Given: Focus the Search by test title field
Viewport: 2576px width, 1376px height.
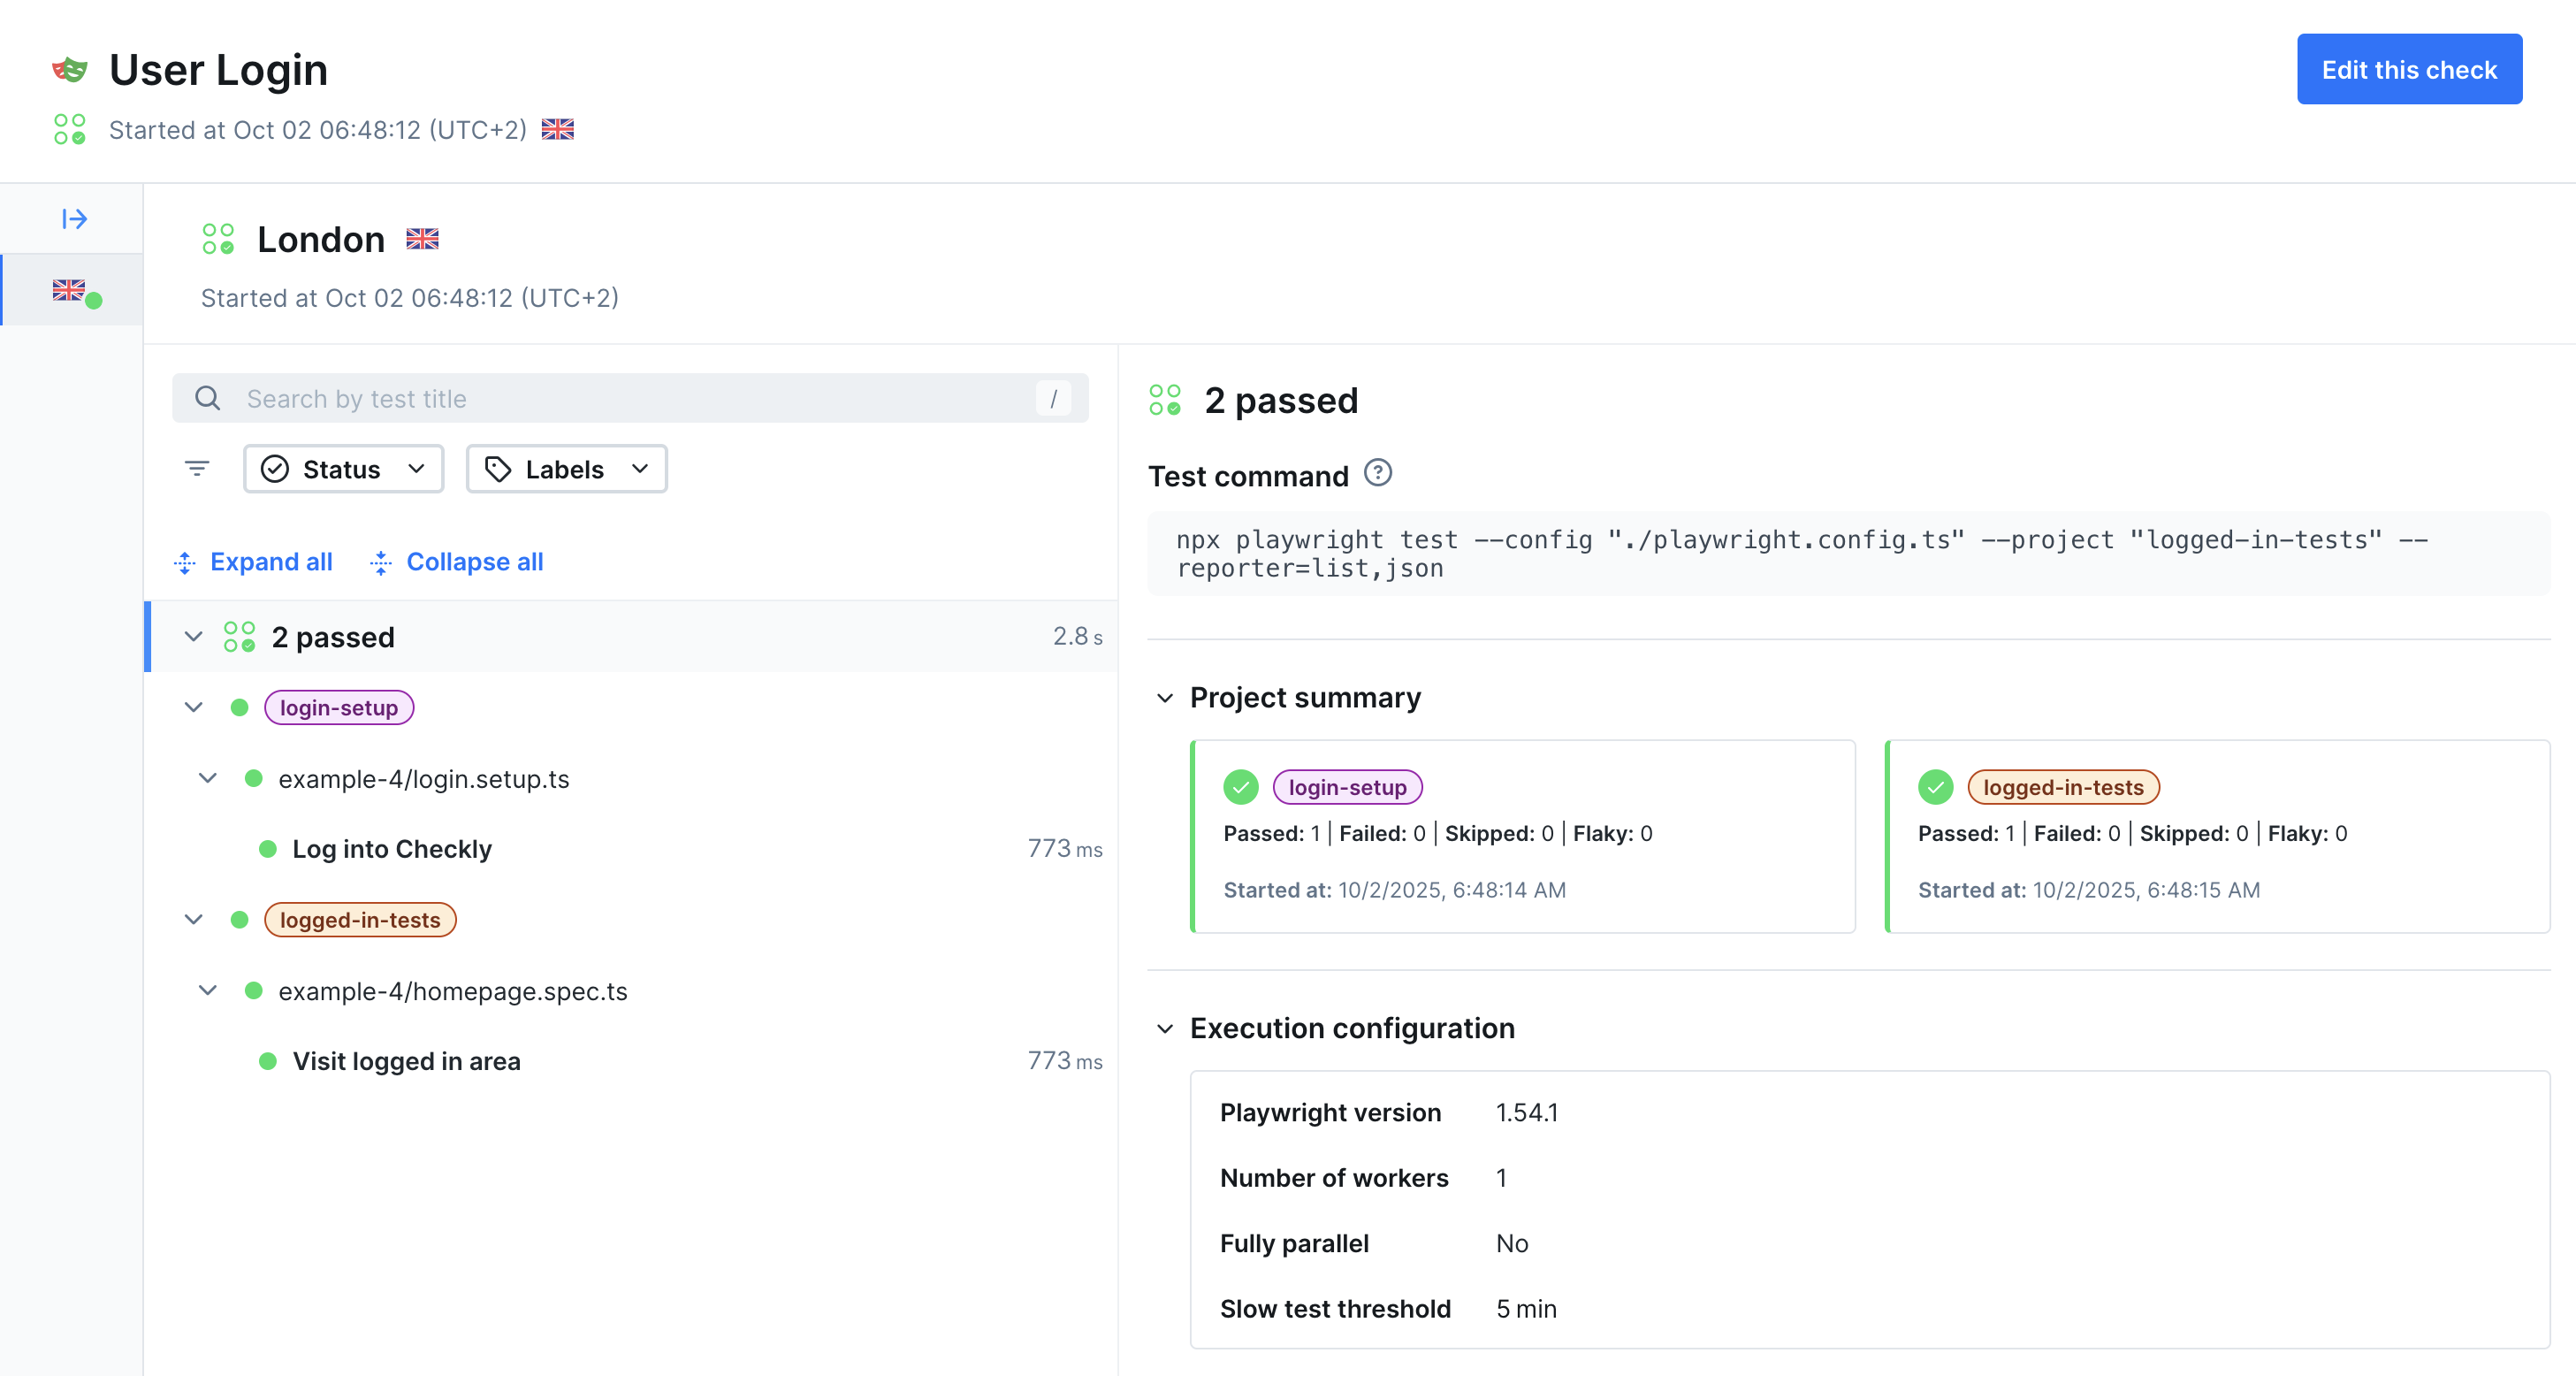Looking at the screenshot, I should tap(630, 399).
